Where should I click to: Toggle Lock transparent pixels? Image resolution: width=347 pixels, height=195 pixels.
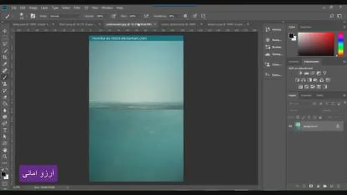[298, 118]
